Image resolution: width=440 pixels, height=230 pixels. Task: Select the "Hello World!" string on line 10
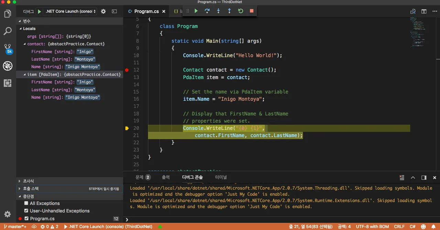(256, 55)
